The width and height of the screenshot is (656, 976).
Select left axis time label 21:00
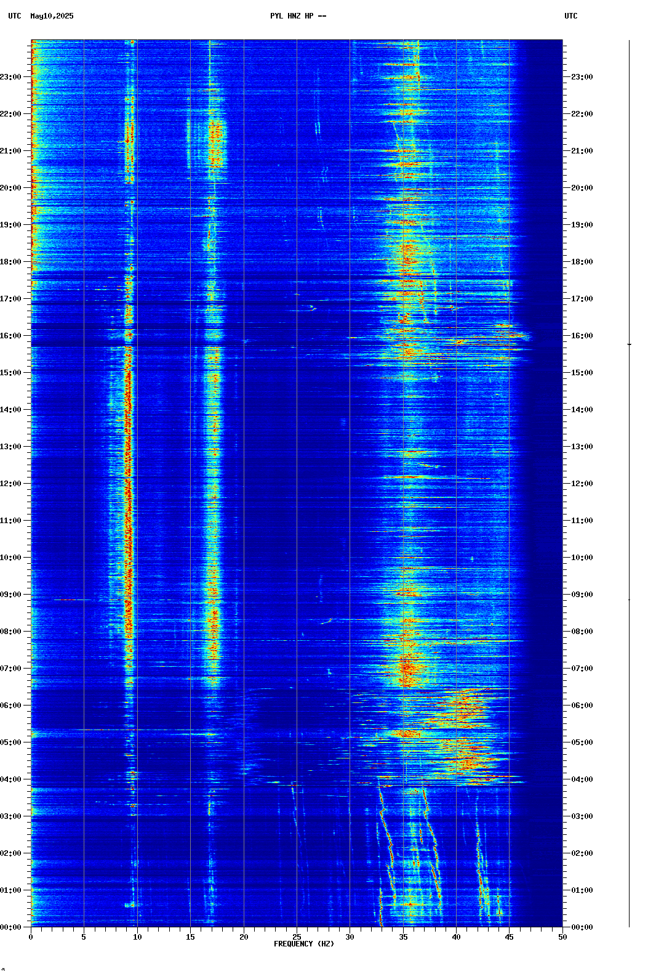[10, 151]
